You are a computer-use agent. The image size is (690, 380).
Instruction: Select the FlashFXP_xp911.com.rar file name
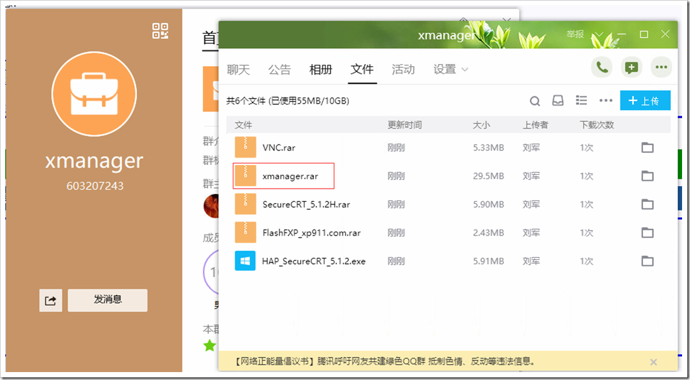tap(311, 233)
